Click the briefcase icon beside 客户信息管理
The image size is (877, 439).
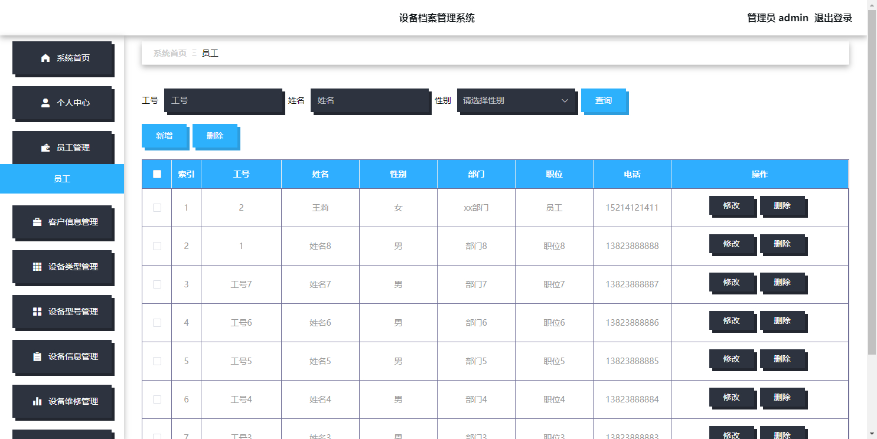(x=37, y=222)
